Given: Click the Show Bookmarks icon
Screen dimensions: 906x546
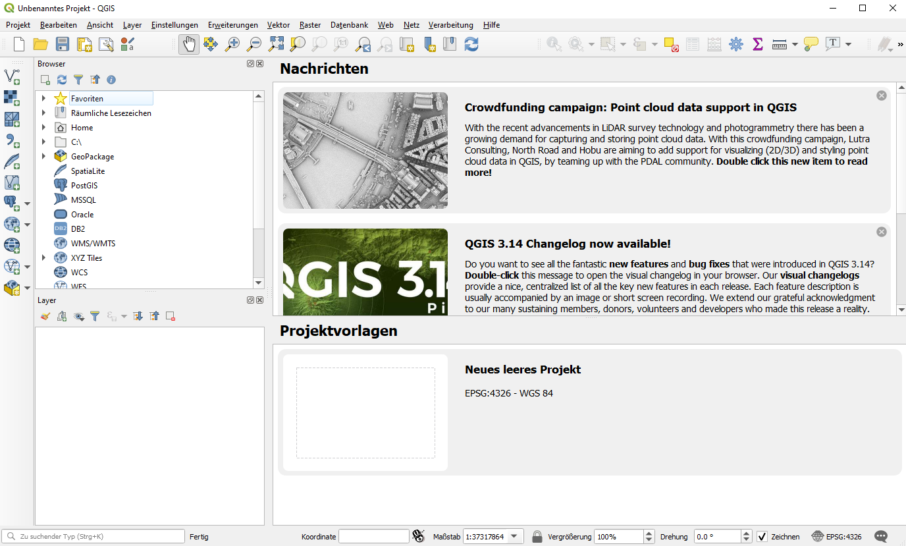Looking at the screenshot, I should click(x=450, y=44).
